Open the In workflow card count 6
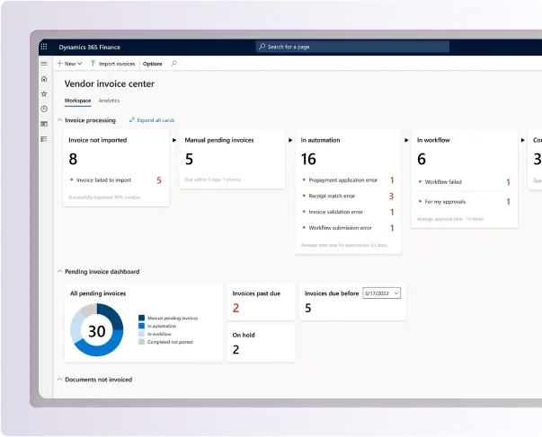The height and width of the screenshot is (437, 542). (422, 159)
